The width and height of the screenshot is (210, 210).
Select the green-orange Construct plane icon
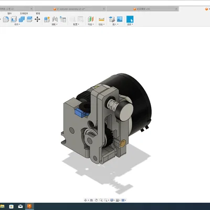(91, 19)
